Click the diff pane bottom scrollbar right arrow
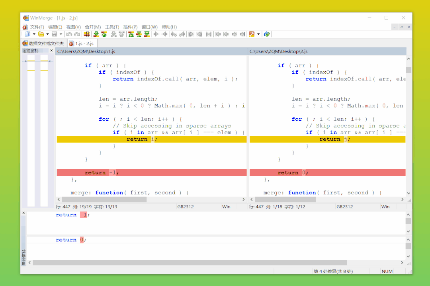The height and width of the screenshot is (286, 430). coord(402,262)
